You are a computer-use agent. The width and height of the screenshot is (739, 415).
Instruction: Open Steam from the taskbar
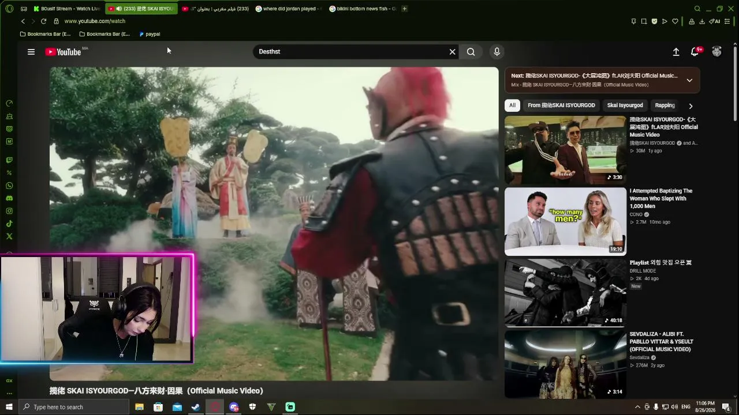[x=196, y=407]
